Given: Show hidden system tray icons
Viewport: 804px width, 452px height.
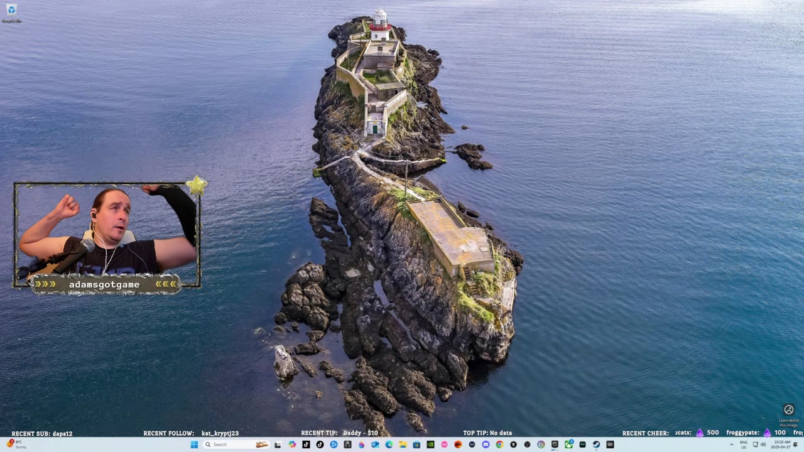Looking at the screenshot, I should [x=731, y=444].
